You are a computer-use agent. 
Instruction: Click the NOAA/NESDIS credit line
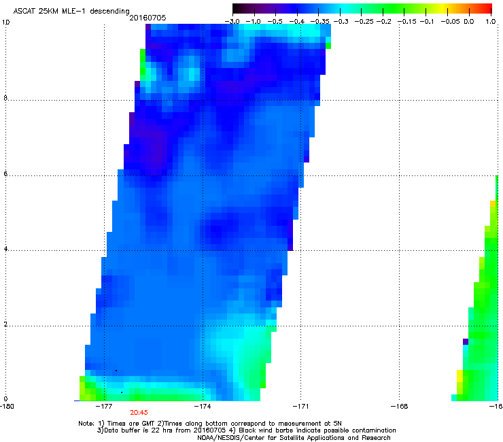coord(294,438)
